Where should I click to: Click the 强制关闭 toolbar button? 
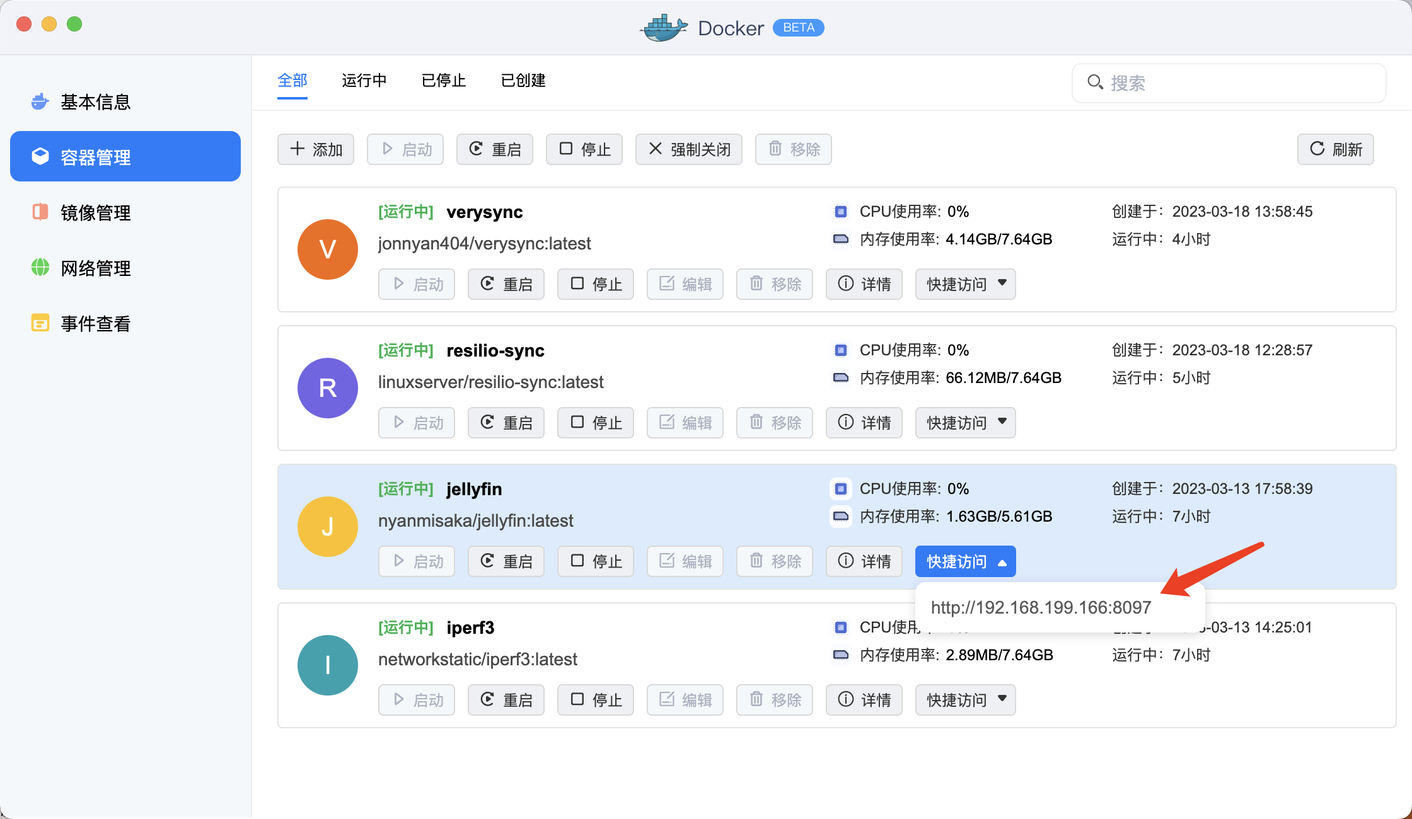tap(689, 149)
